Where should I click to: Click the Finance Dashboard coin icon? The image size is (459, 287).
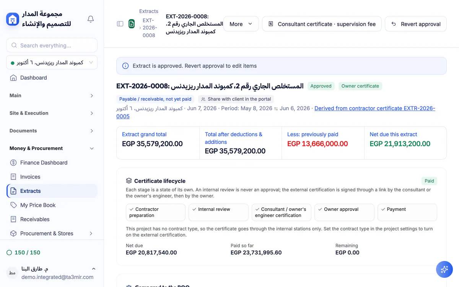coord(13,163)
